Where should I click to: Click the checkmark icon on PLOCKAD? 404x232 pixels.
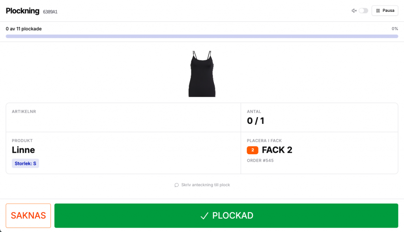coord(204,216)
